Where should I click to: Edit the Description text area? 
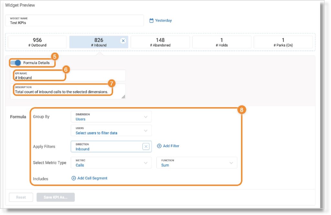(68, 91)
